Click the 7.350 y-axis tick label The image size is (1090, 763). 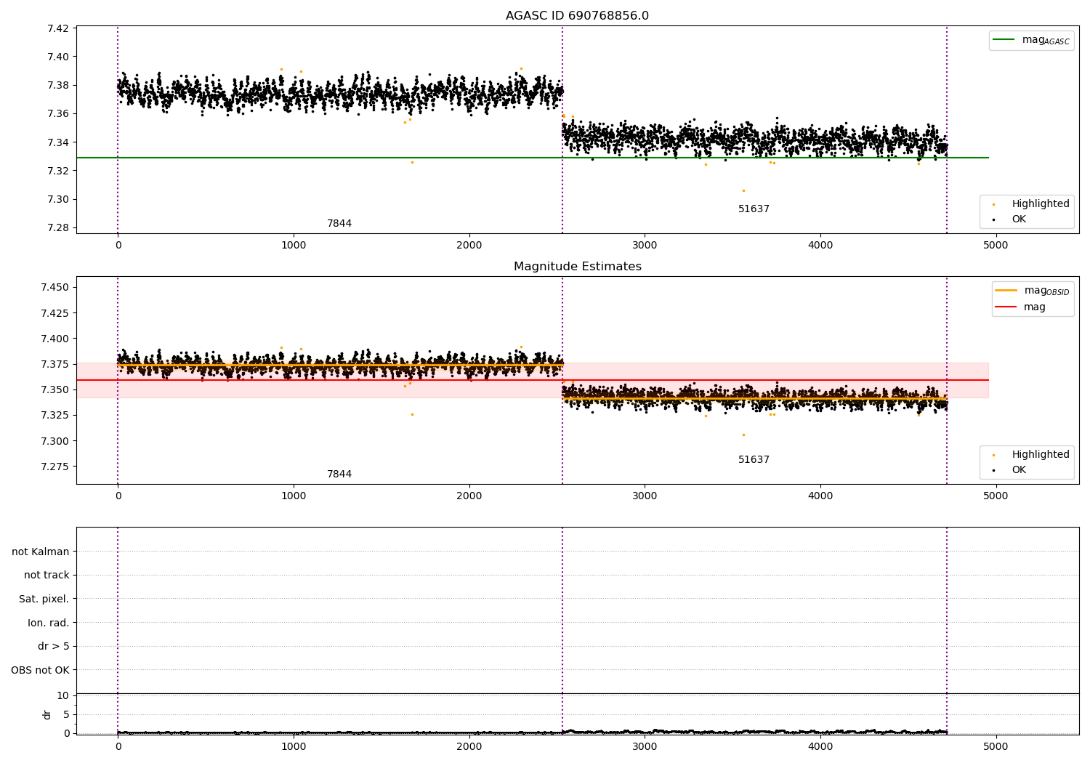pos(54,390)
